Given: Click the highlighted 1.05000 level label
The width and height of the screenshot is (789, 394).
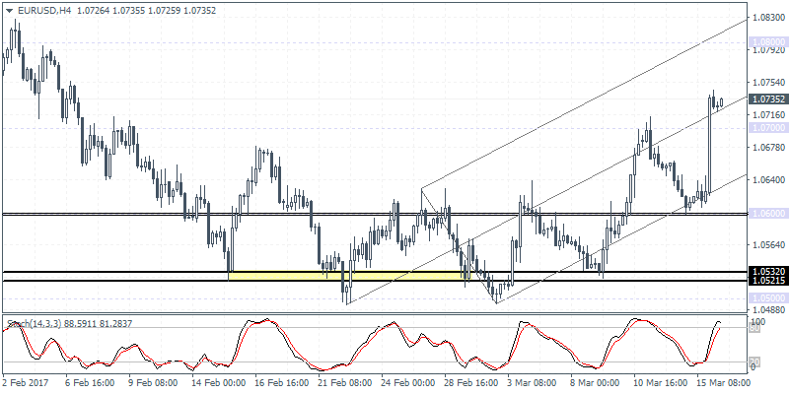Looking at the screenshot, I should (767, 298).
